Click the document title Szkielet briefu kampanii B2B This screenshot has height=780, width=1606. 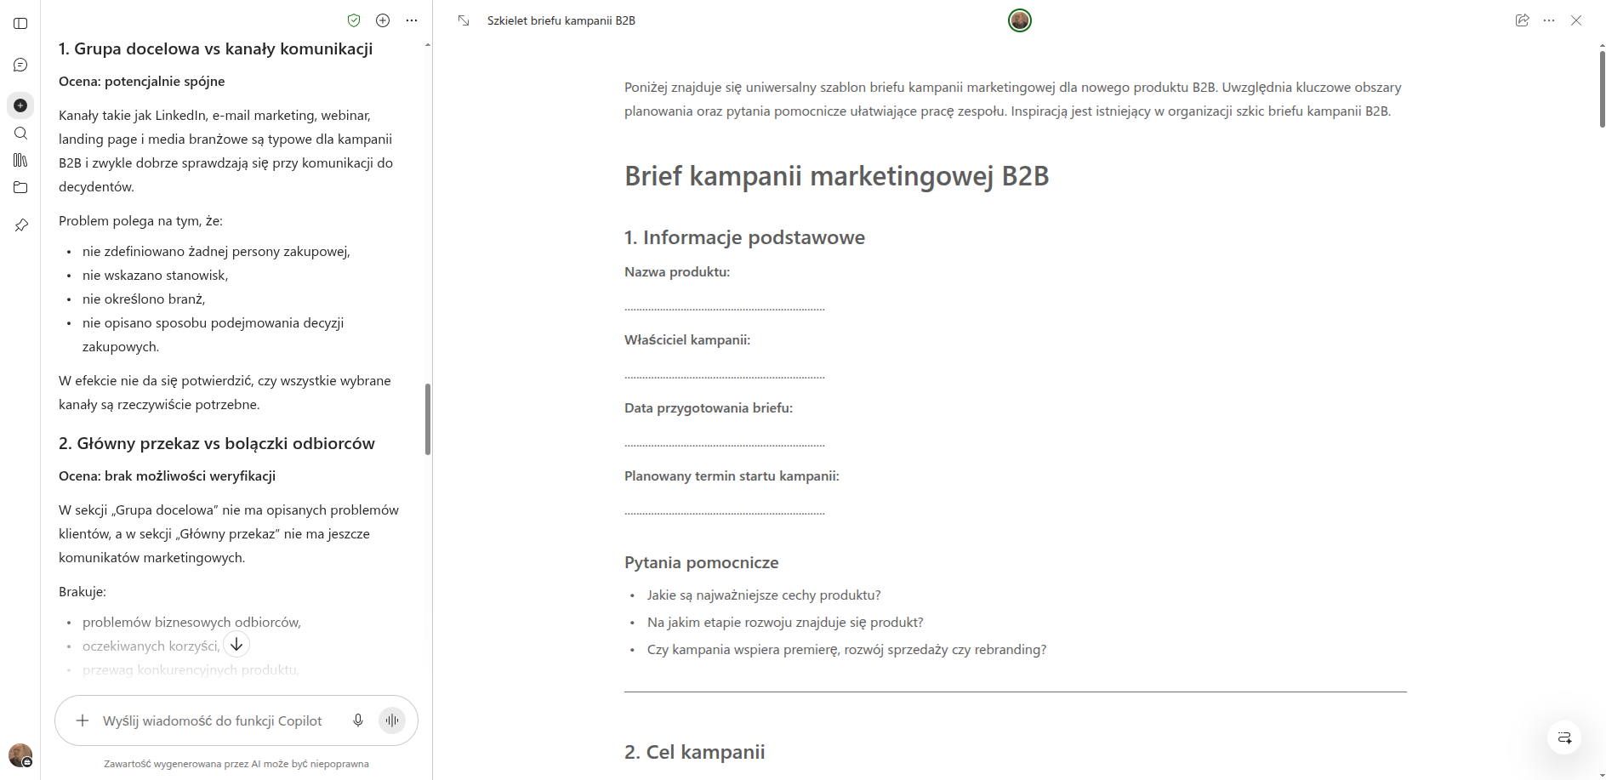tap(561, 20)
